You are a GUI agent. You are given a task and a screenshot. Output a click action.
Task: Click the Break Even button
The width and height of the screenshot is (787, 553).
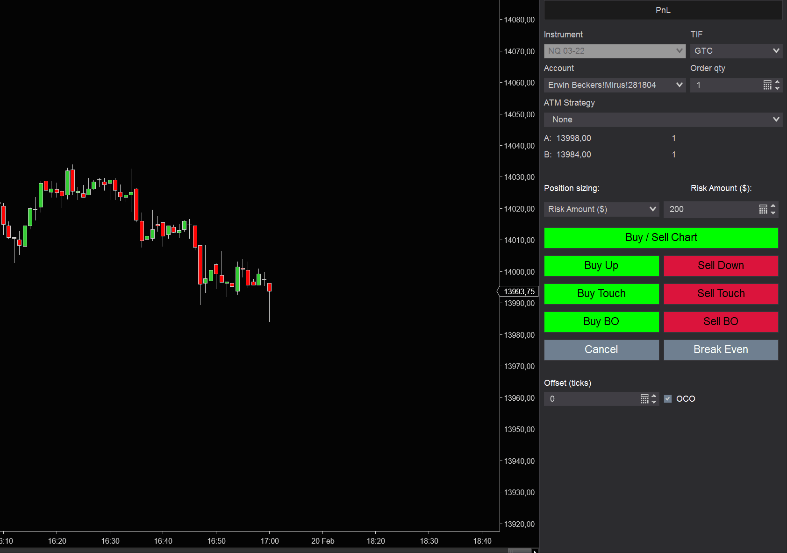[x=721, y=350]
